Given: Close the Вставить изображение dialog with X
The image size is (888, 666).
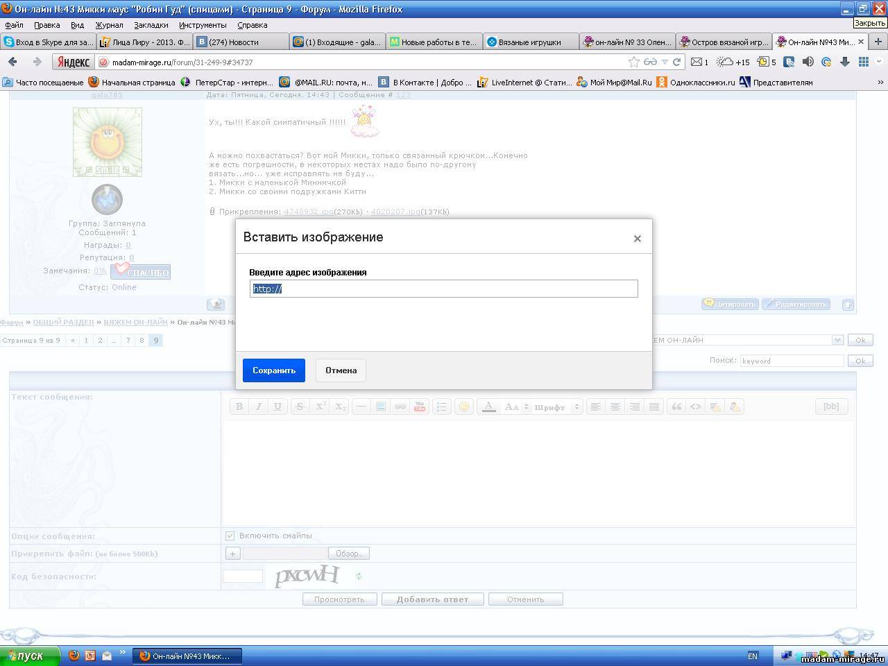Looking at the screenshot, I should pos(637,239).
